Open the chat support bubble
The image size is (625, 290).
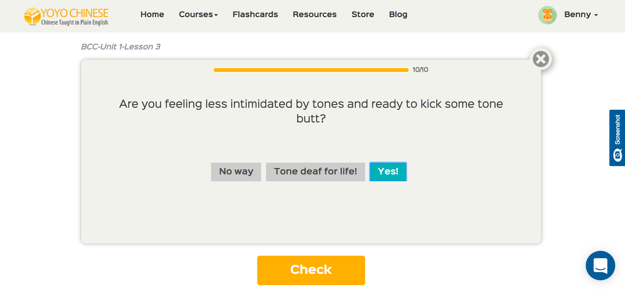click(600, 265)
